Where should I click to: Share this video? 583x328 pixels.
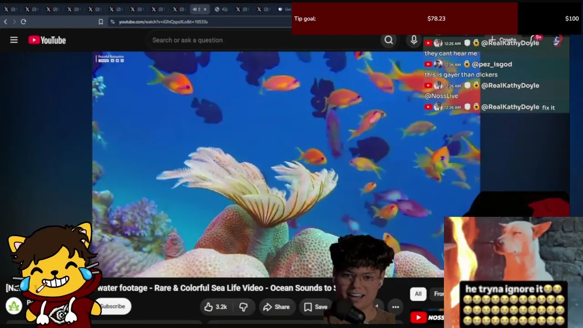click(276, 307)
